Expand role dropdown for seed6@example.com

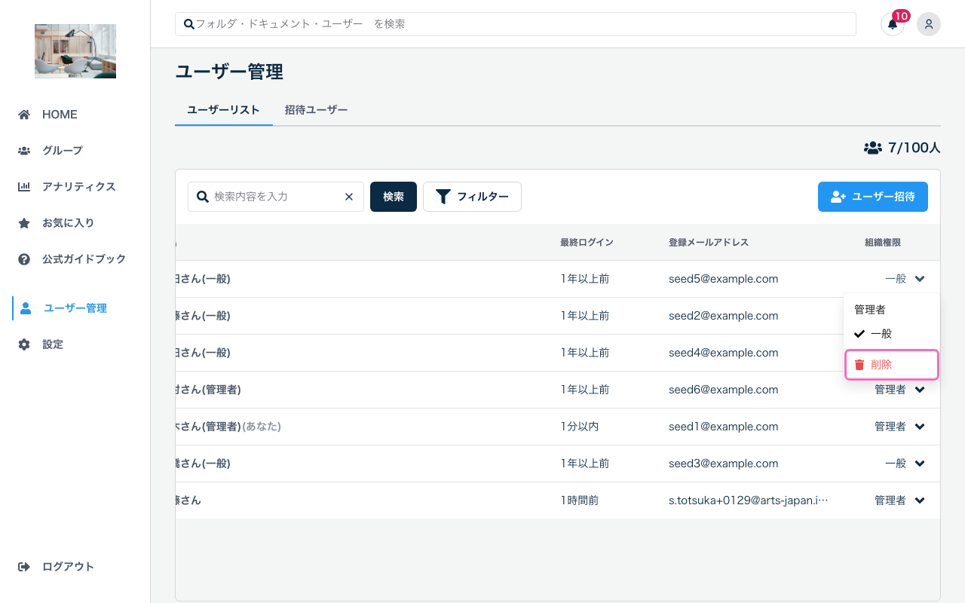[920, 390]
